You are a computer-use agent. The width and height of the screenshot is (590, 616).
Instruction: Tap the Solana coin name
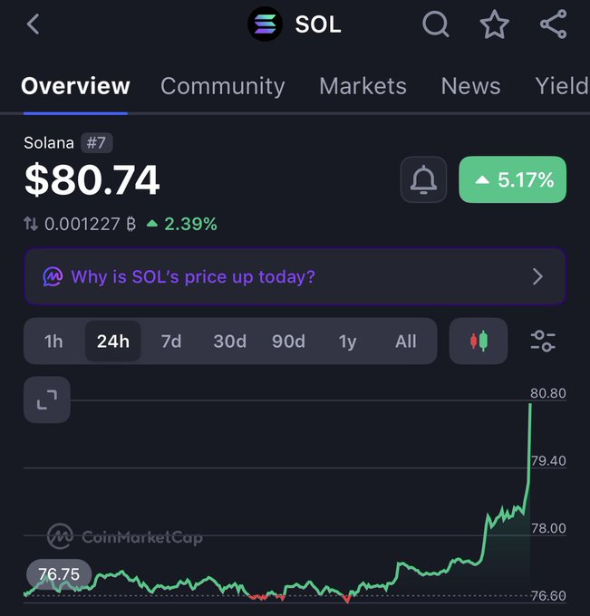tap(49, 142)
